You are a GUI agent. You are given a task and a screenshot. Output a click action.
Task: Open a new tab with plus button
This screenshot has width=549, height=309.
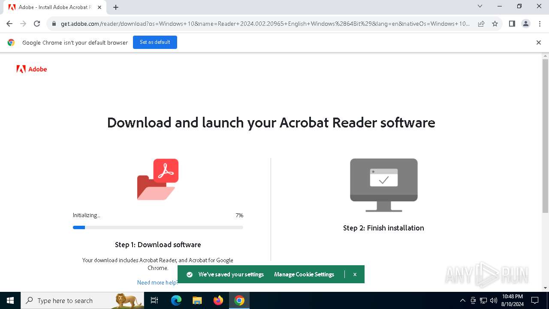(x=116, y=7)
